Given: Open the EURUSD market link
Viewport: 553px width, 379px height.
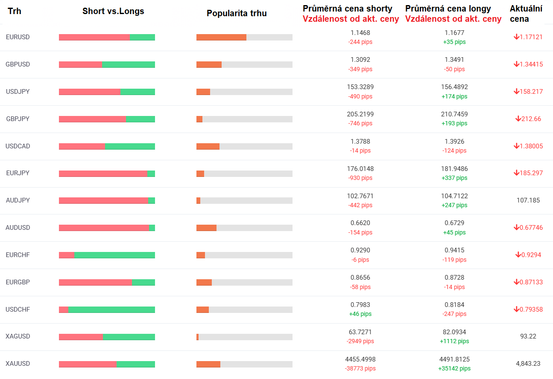Looking at the screenshot, I should [18, 37].
